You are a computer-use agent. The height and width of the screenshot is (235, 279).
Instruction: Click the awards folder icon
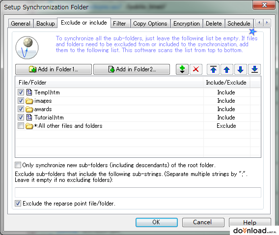pos(29,109)
